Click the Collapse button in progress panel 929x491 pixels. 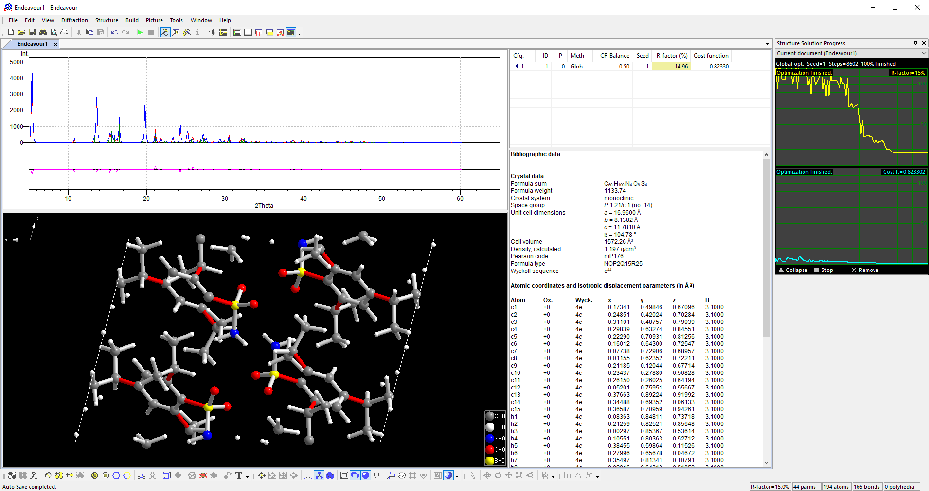click(793, 270)
